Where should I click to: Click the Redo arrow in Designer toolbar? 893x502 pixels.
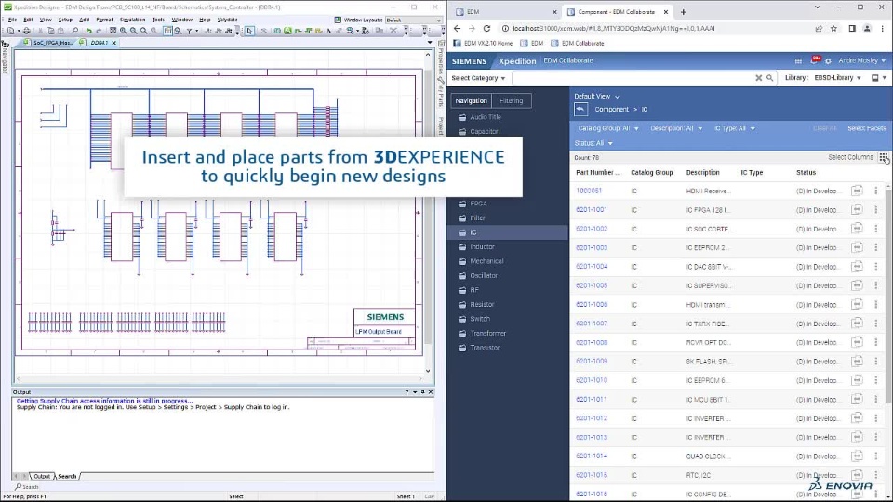99,31
